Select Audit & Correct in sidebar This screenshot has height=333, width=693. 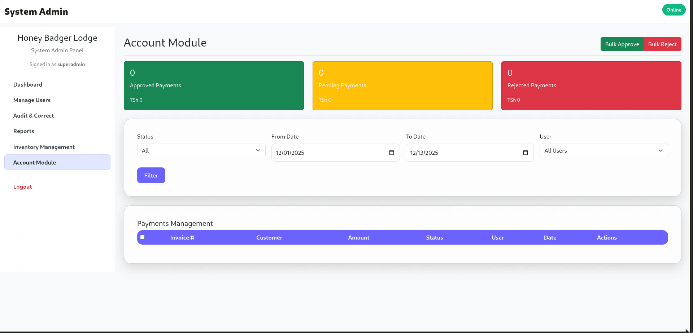click(33, 115)
